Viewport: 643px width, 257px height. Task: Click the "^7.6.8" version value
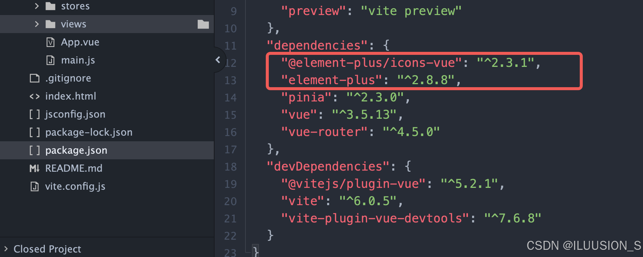(513, 219)
